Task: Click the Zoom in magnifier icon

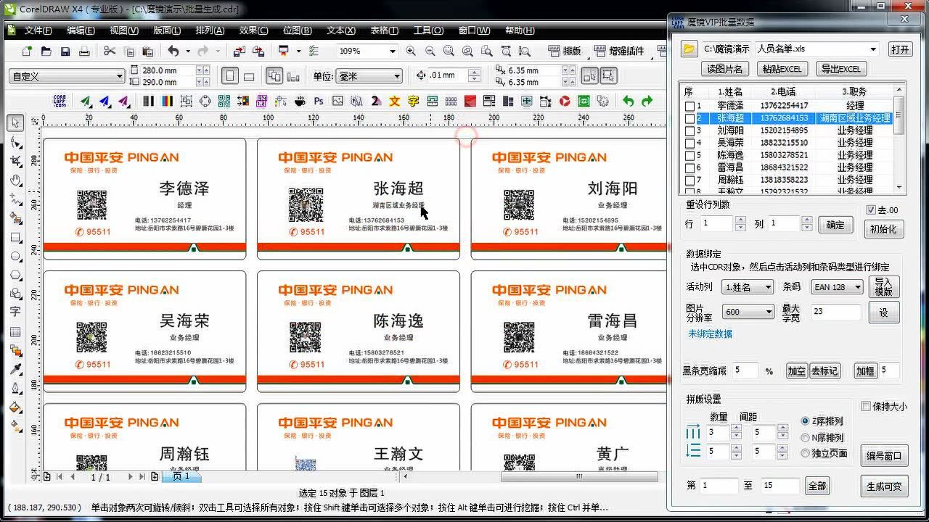Action: coord(412,51)
